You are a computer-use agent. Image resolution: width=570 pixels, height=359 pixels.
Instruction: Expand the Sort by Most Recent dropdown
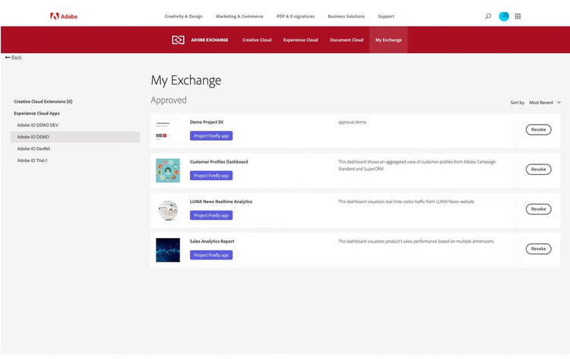544,102
